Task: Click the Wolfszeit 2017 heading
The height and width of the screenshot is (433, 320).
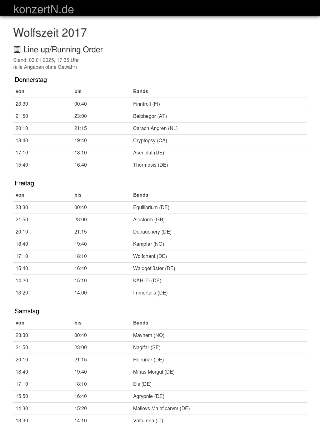Action: click(50, 33)
